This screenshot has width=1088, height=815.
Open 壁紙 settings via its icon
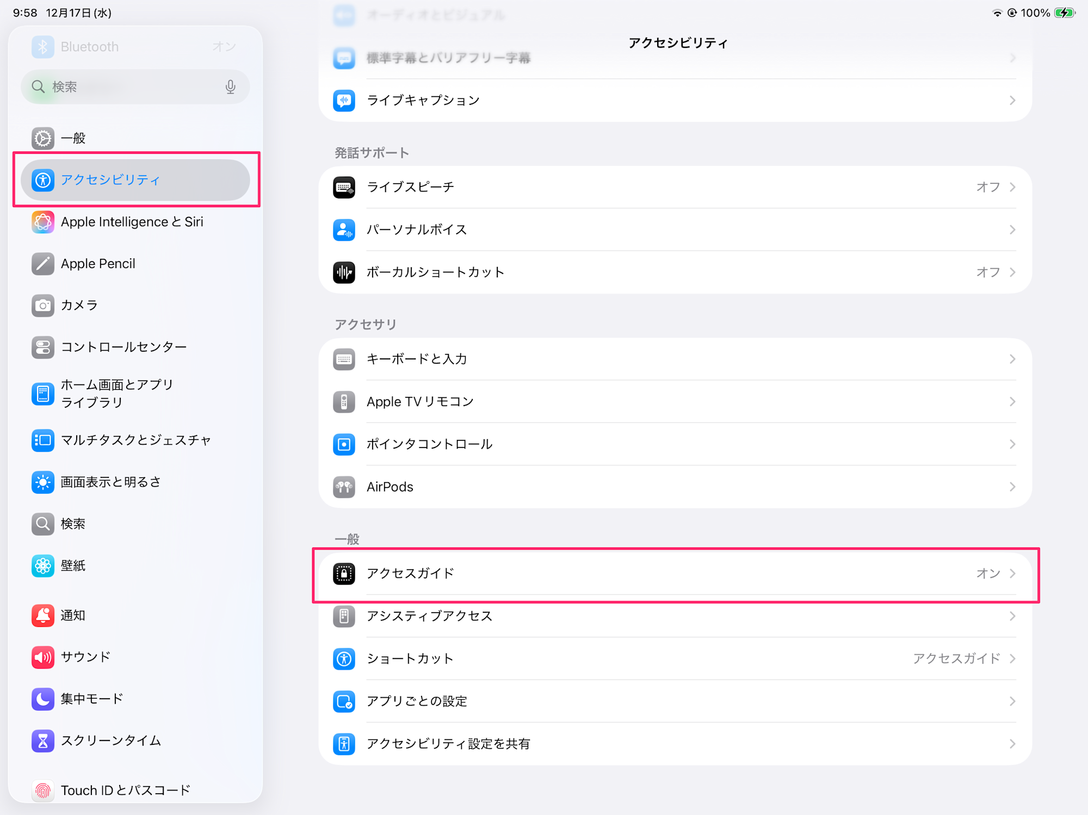point(42,565)
